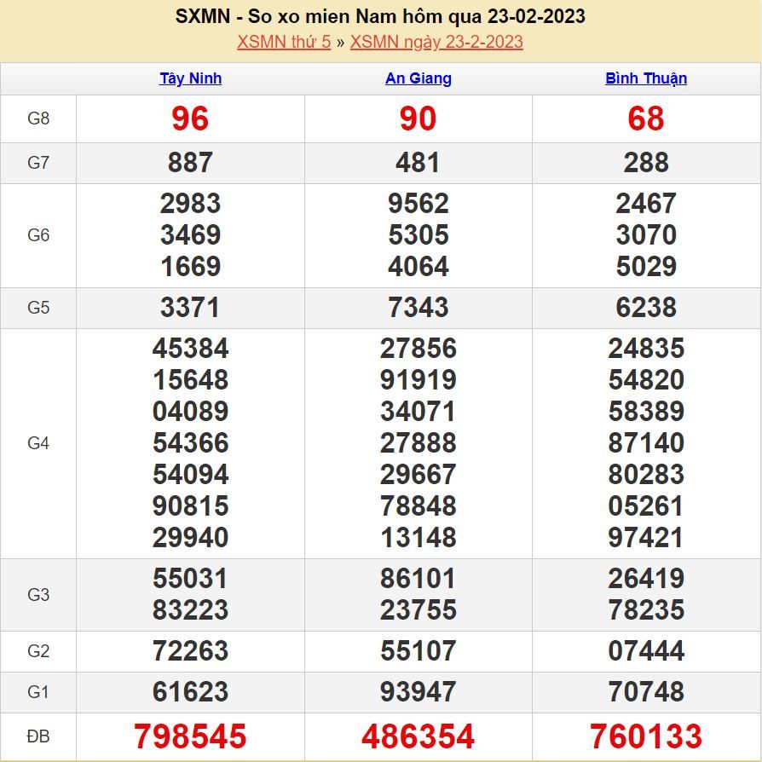The height and width of the screenshot is (762, 762).
Task: Open the Bình Thuận province link
Action: 646,78
